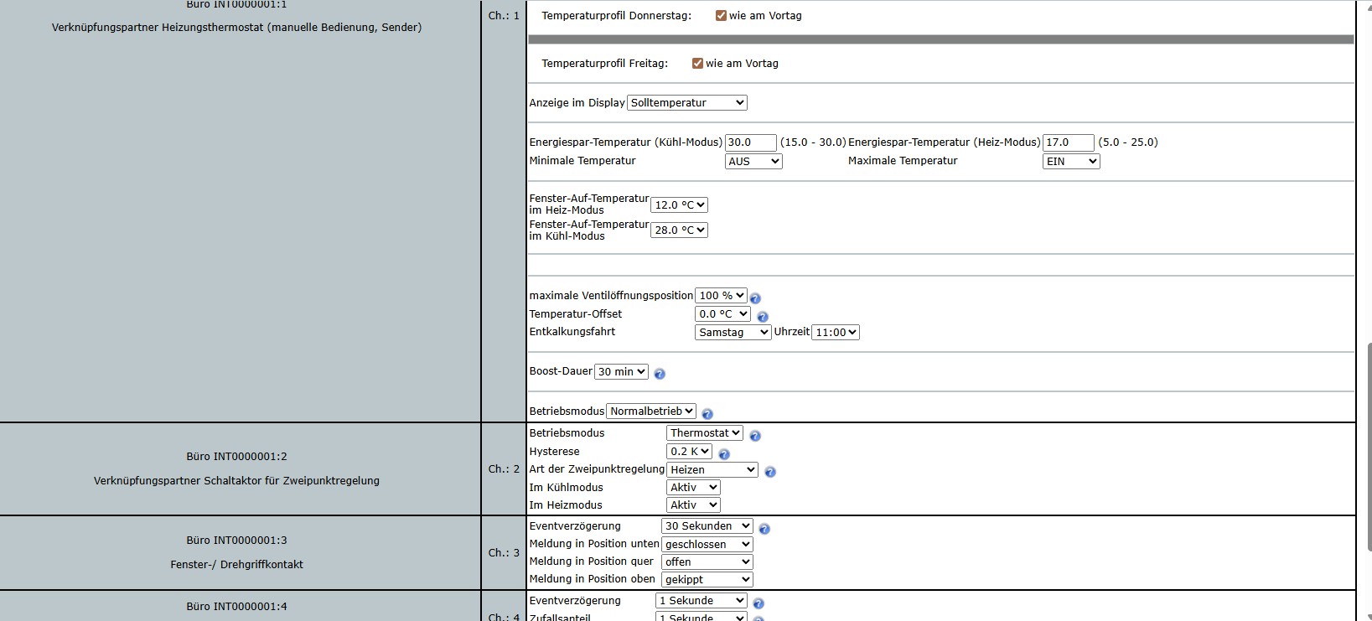Select the Meldung in Position quer dropdown
This screenshot has height=621, width=1372.
[x=707, y=562]
